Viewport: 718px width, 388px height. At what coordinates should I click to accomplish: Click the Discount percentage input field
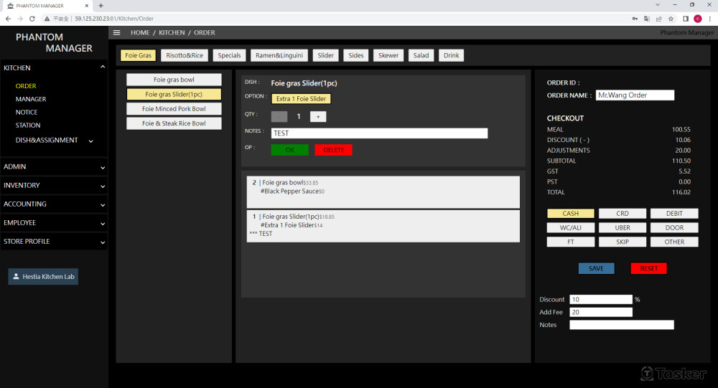pyautogui.click(x=600, y=299)
